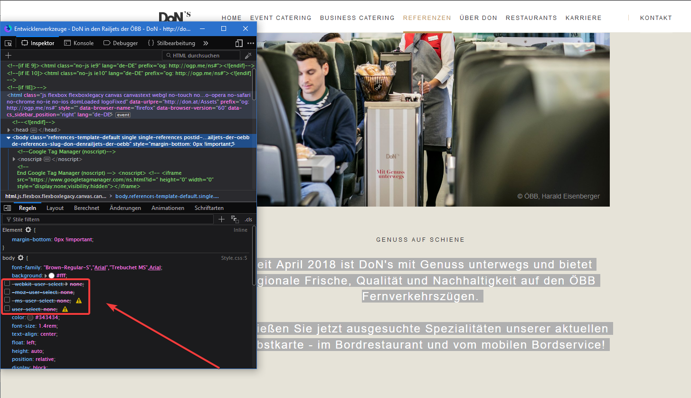Enable the user-select: none property checkbox

7,309
